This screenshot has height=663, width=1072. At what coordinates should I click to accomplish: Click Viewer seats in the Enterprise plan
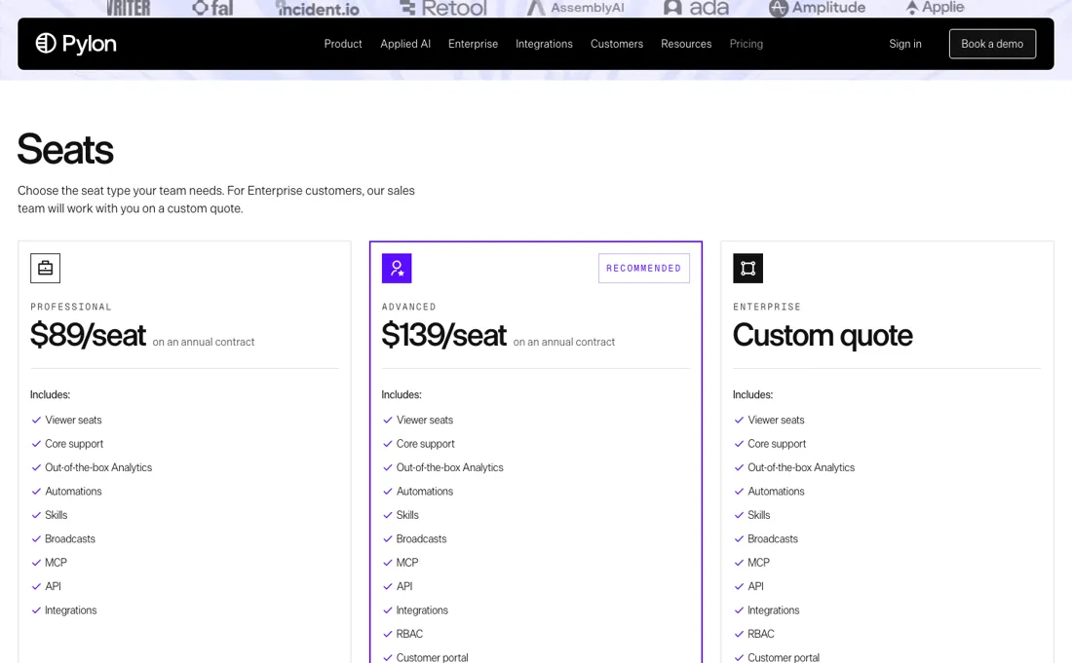tap(776, 420)
